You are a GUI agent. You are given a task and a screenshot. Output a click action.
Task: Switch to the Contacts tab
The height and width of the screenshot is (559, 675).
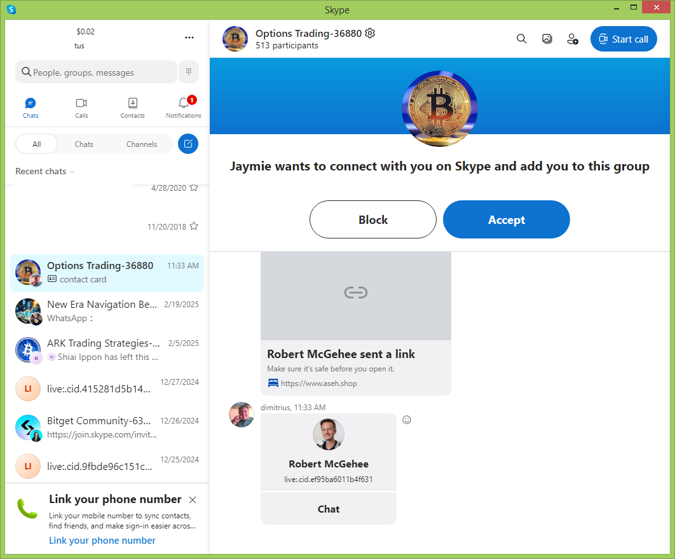(133, 107)
